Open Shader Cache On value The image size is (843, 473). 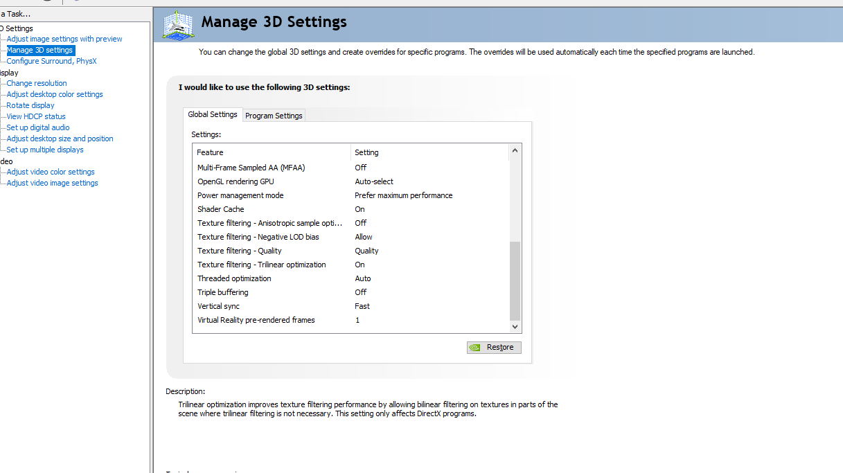(x=360, y=209)
